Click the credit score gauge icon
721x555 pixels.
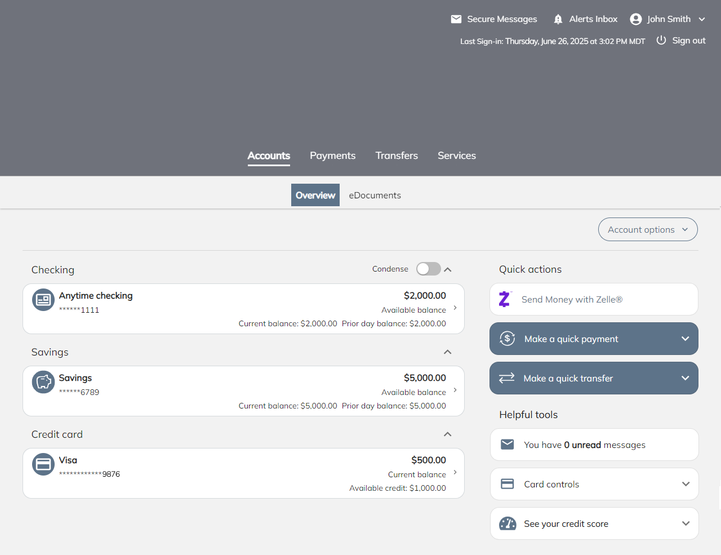508,523
